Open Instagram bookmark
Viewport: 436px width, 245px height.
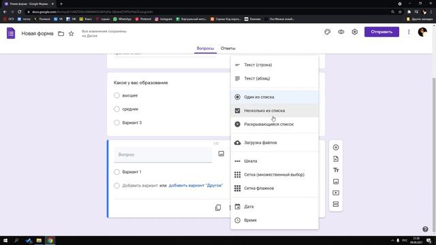pos(163,19)
